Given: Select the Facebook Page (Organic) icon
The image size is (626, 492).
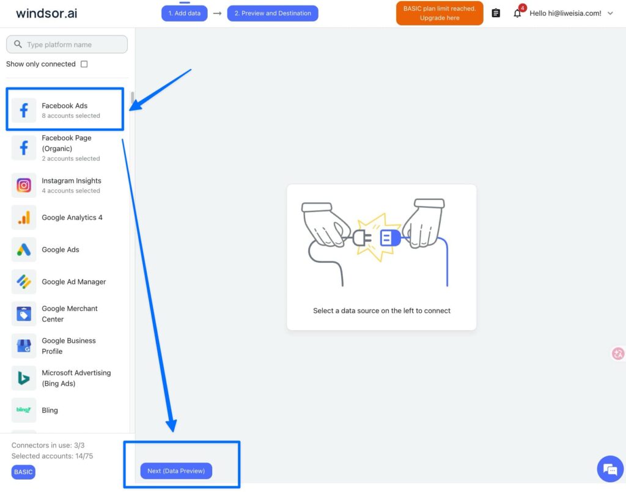Looking at the screenshot, I should point(24,148).
